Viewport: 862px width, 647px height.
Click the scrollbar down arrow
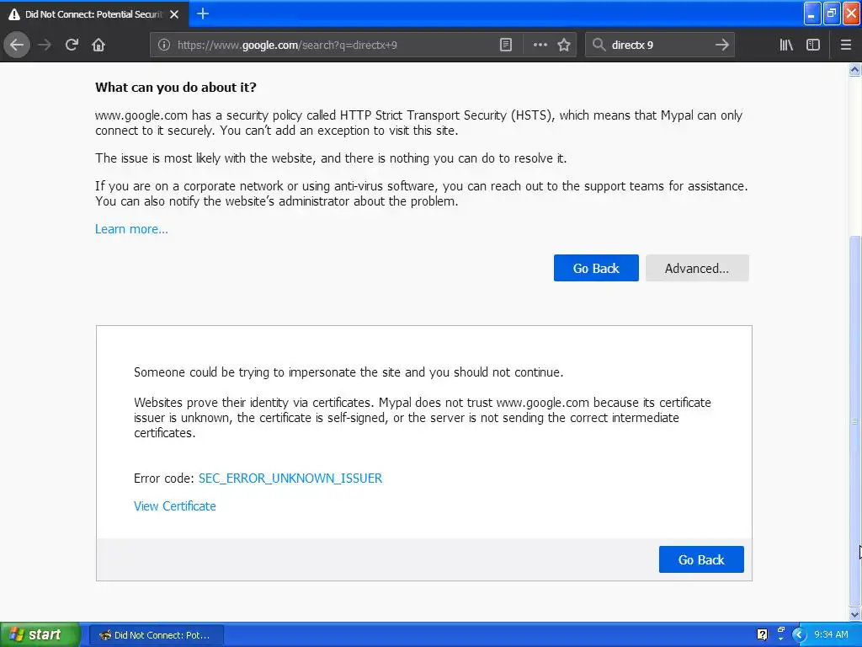click(x=855, y=614)
